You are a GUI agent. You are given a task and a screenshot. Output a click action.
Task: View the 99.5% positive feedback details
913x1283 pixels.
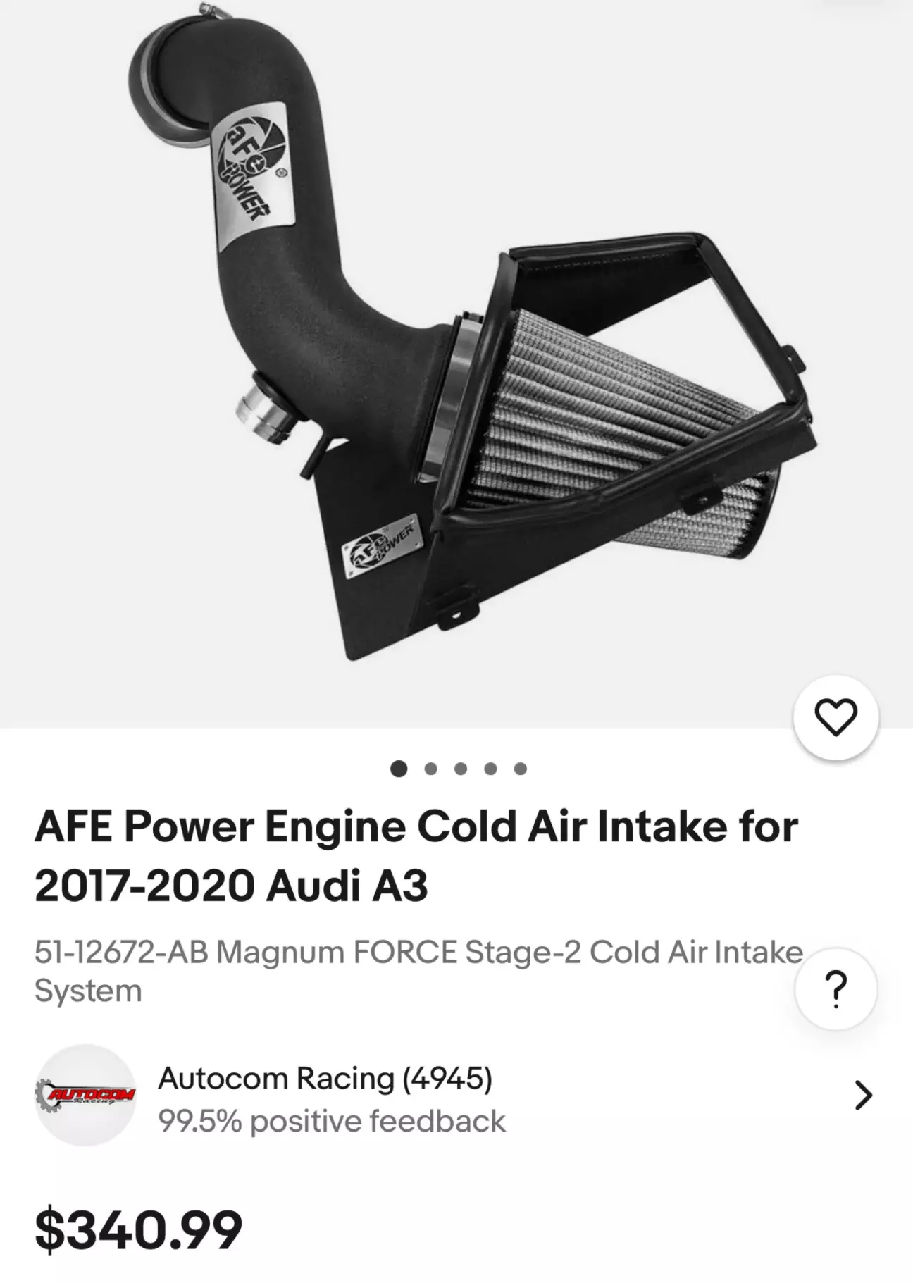pyautogui.click(x=332, y=1121)
